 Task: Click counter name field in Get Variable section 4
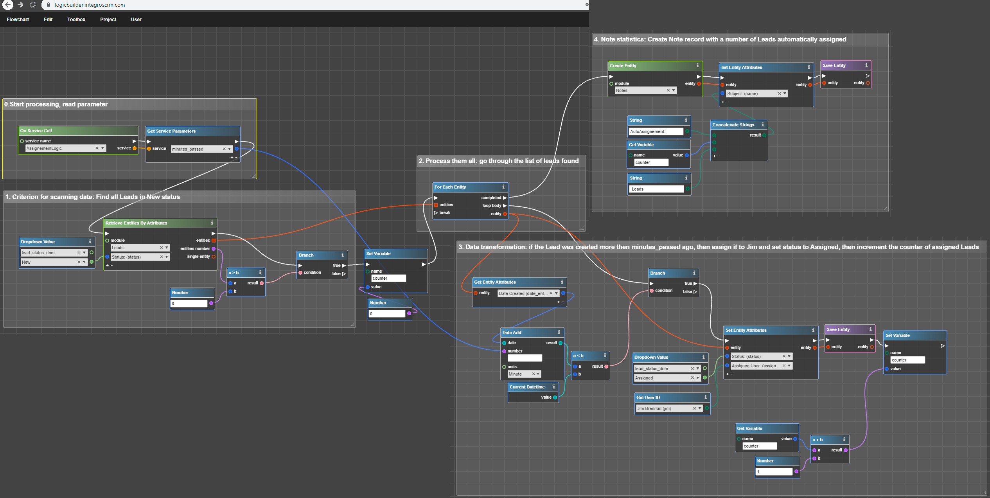point(651,162)
